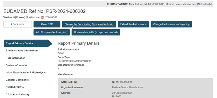
Task: Select the Report Primary Details tab
Action: click(x=28, y=43)
